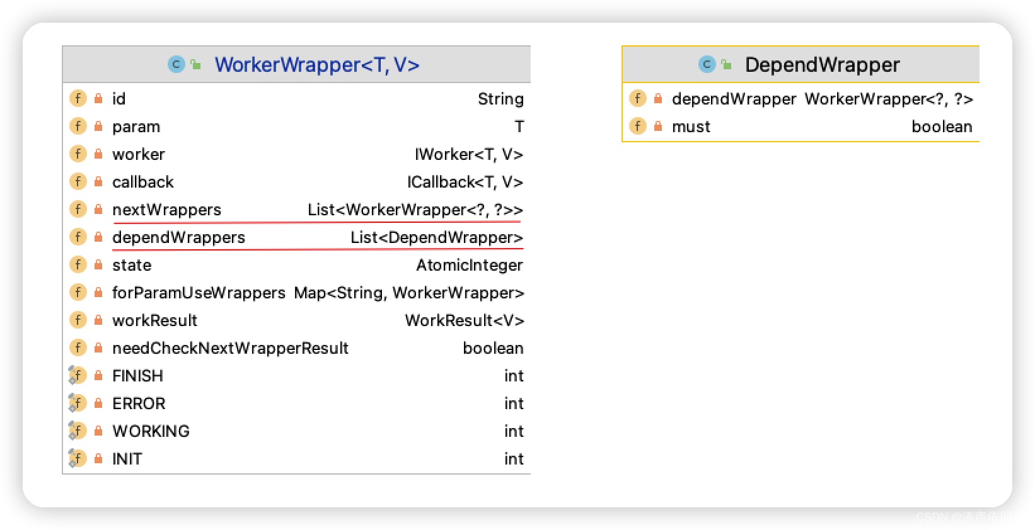Click the AtomicInteger type of state
The image size is (1035, 530).
469,265
